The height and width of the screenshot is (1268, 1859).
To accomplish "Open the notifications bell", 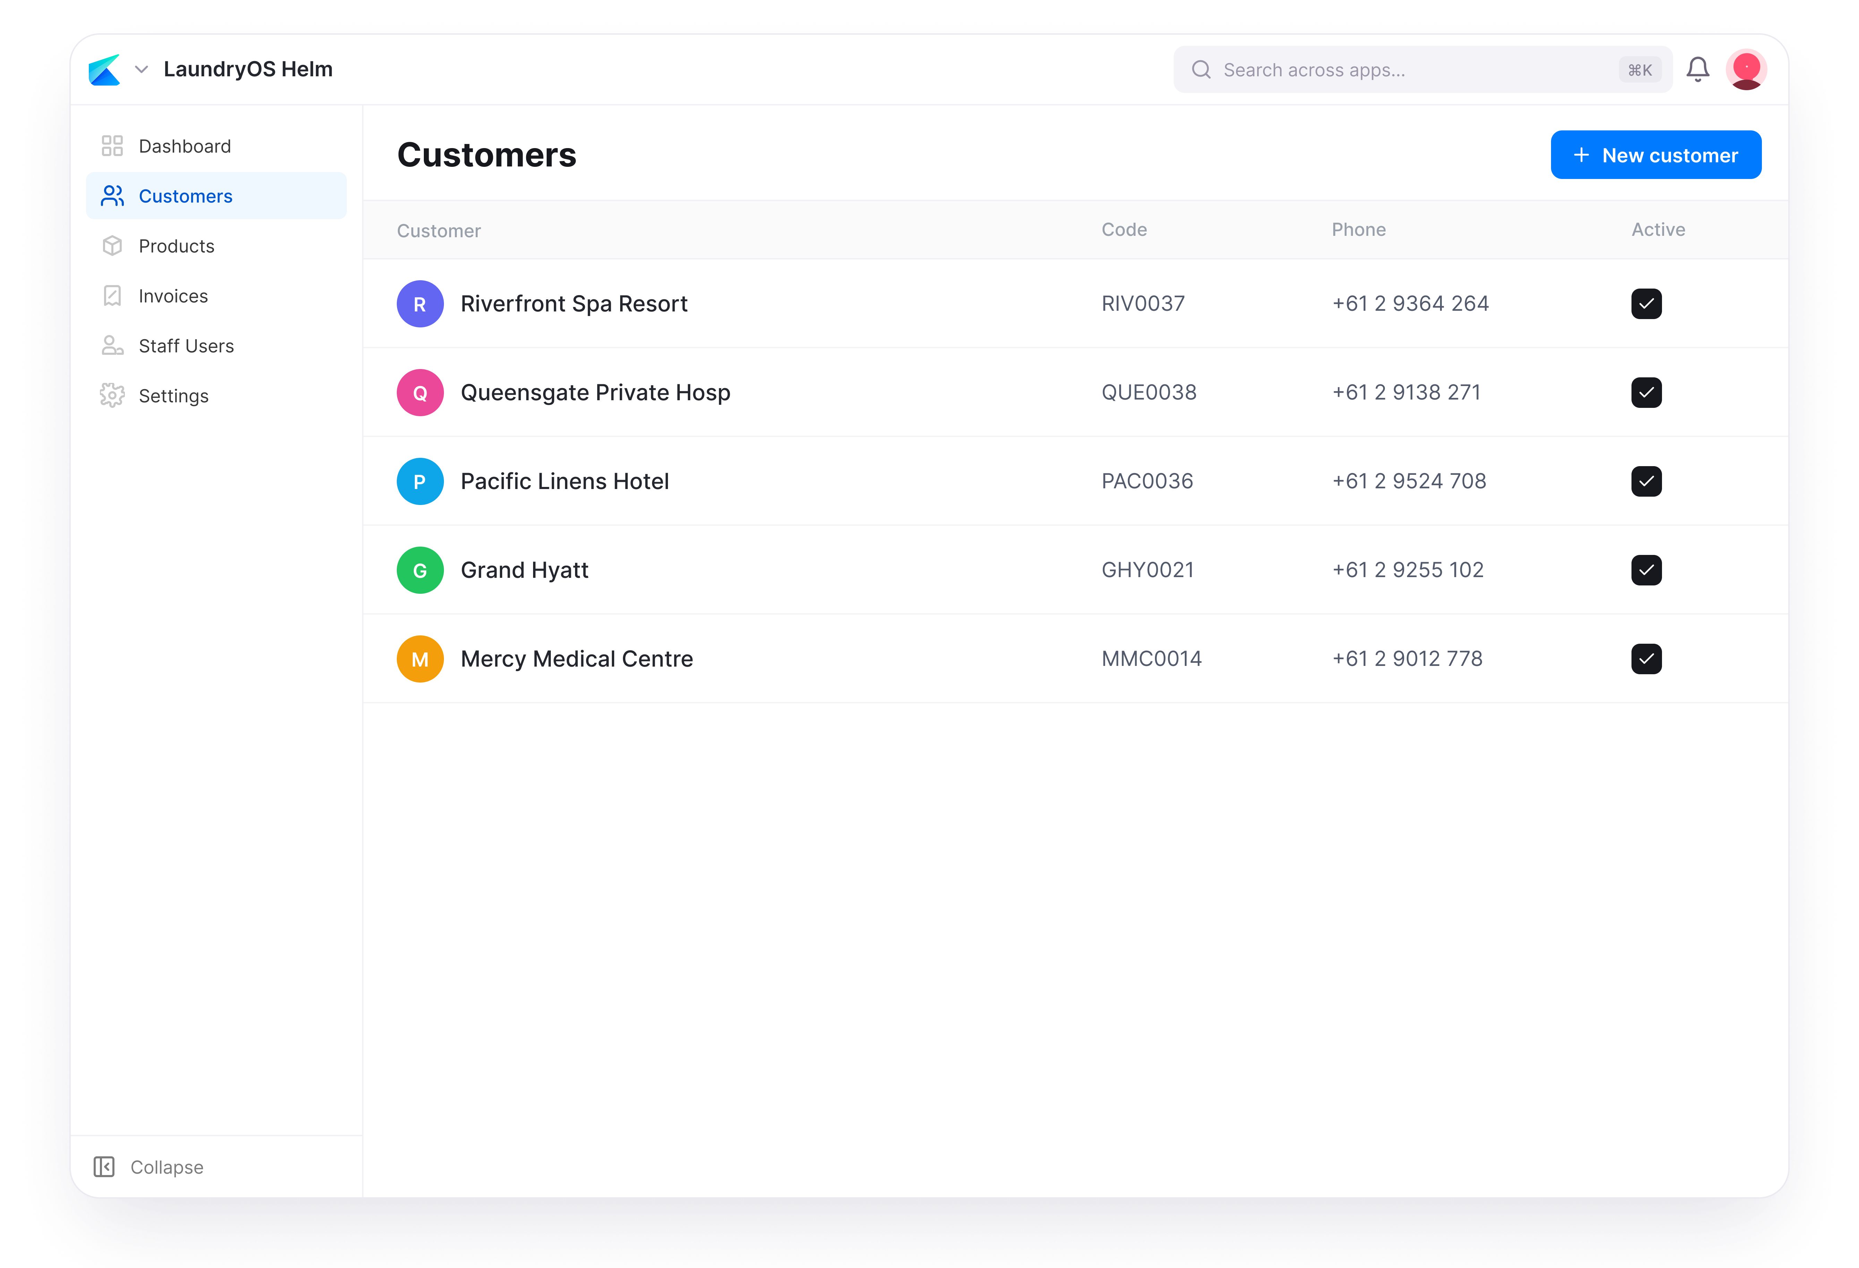I will pos(1697,70).
